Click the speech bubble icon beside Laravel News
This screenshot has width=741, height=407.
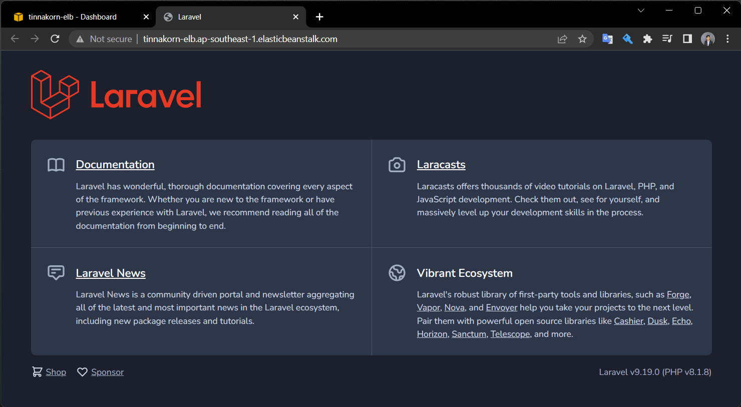[x=56, y=272]
